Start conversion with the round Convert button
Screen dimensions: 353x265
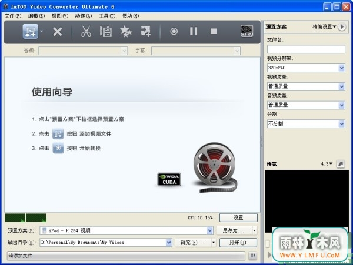point(174,31)
